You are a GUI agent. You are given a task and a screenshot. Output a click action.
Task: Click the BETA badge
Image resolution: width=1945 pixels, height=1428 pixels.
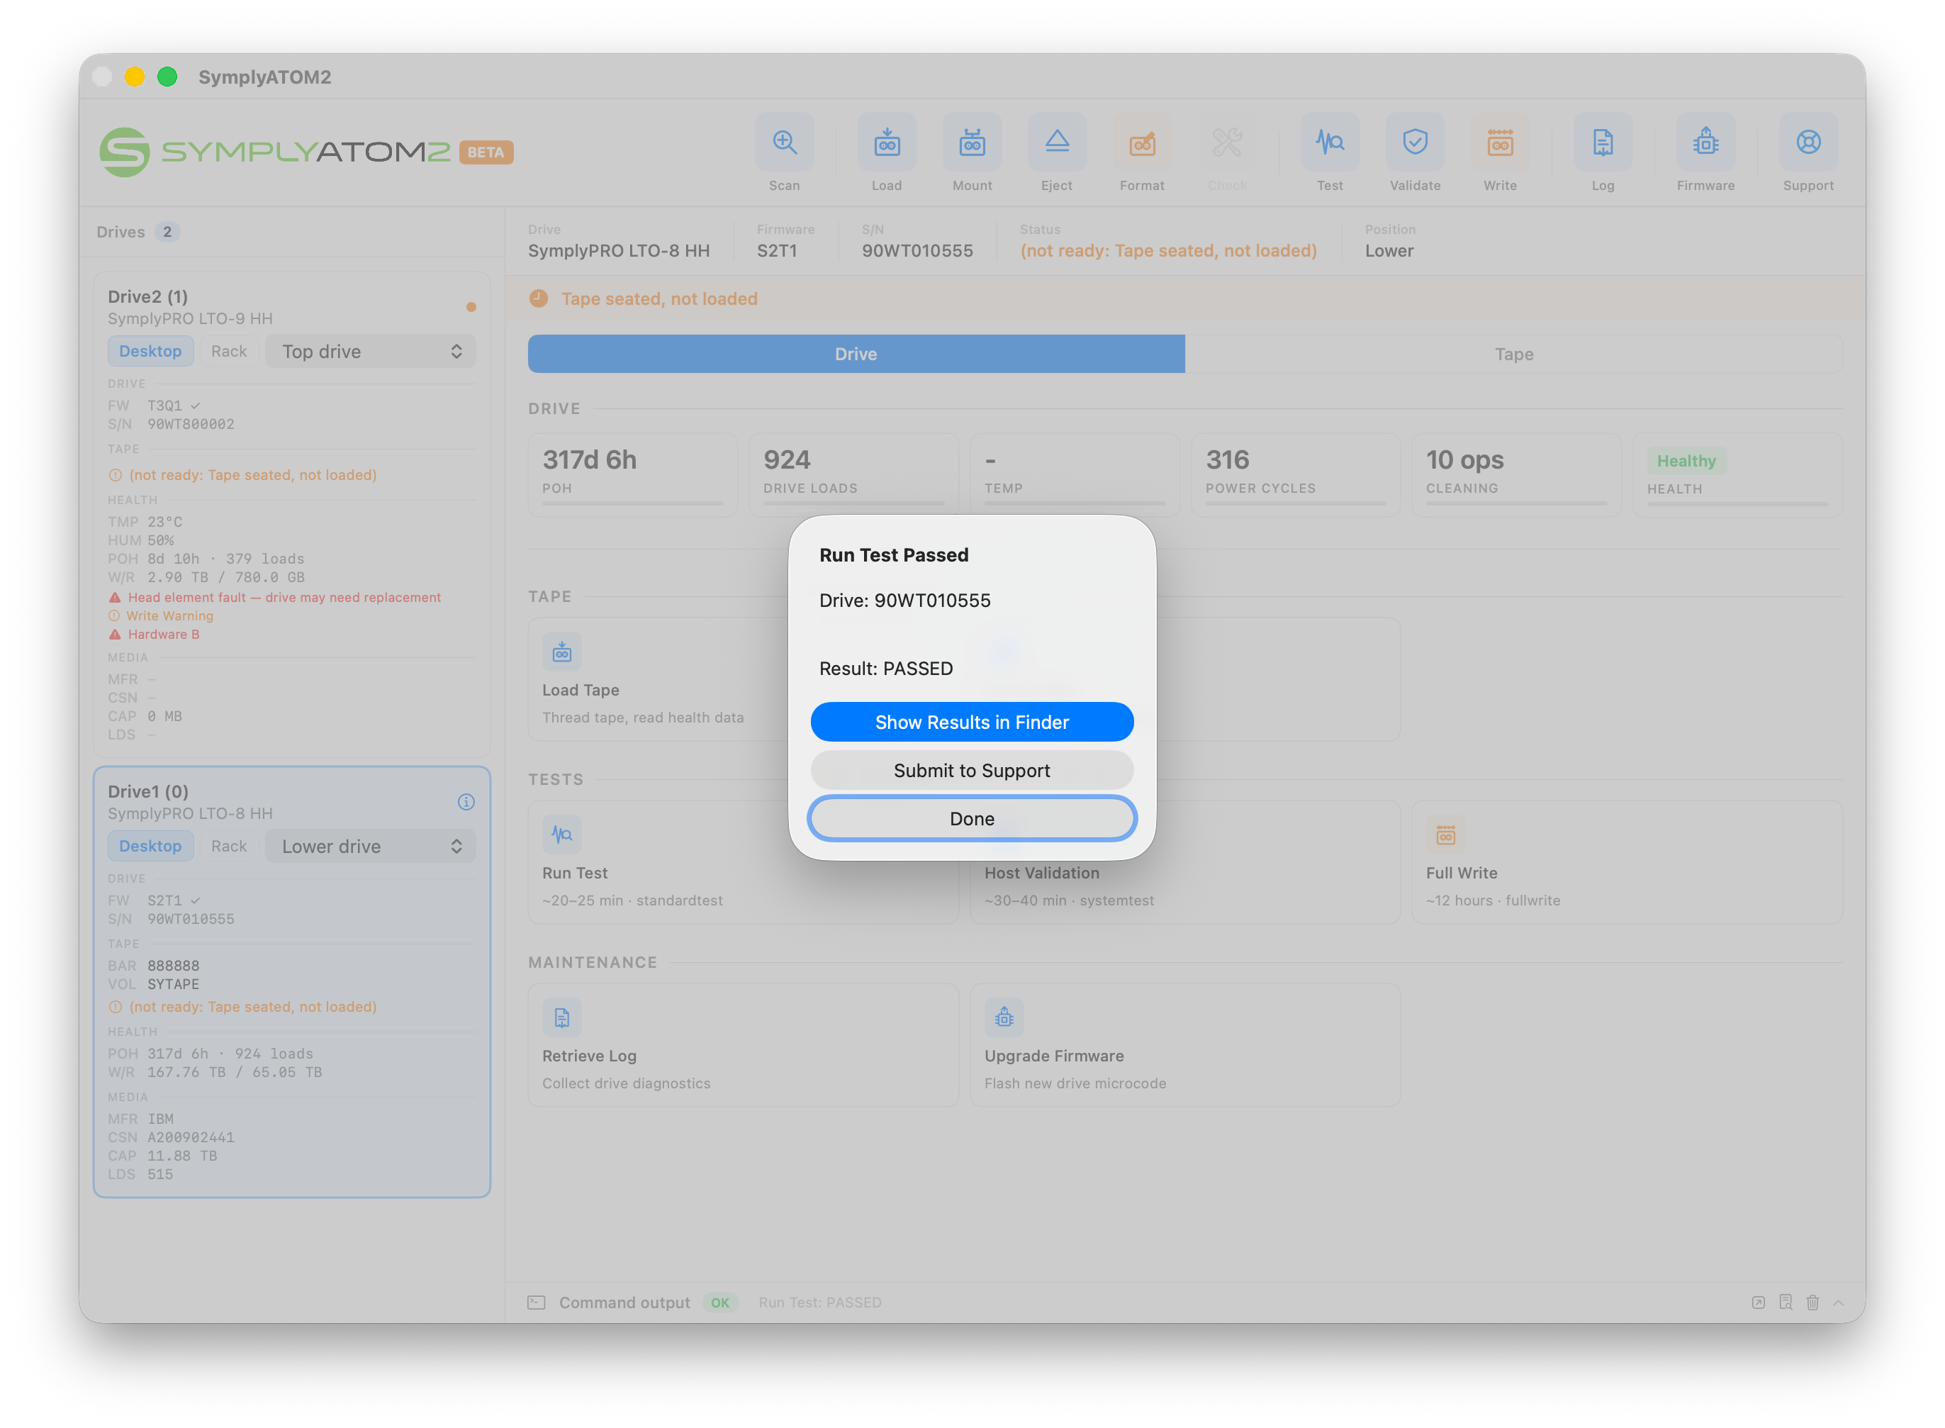[486, 152]
